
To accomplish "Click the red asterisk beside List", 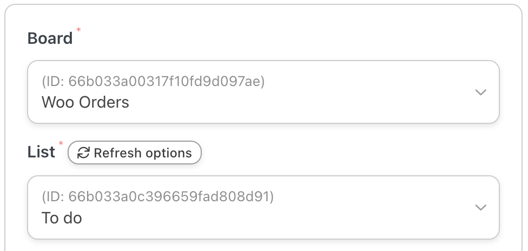I will coord(61,143).
